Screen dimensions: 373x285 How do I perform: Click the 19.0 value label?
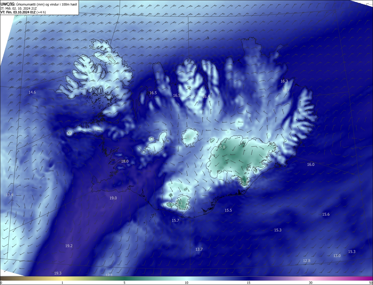pos(113,198)
